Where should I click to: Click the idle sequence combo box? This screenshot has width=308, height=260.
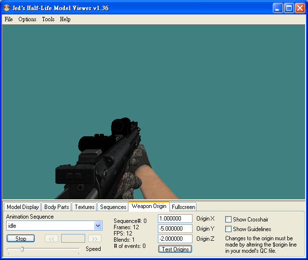tap(54, 226)
